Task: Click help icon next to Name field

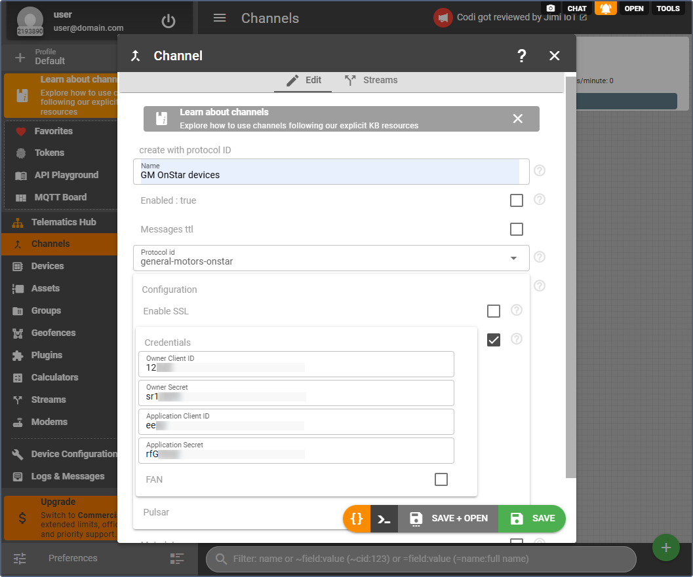Action: pos(540,171)
